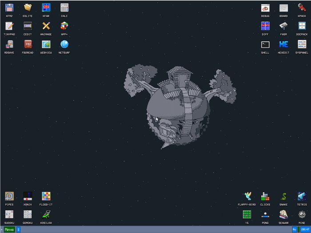Viewport: 311px width, 233px height.
Task: Click the taskbar clock
Action: [x=304, y=229]
